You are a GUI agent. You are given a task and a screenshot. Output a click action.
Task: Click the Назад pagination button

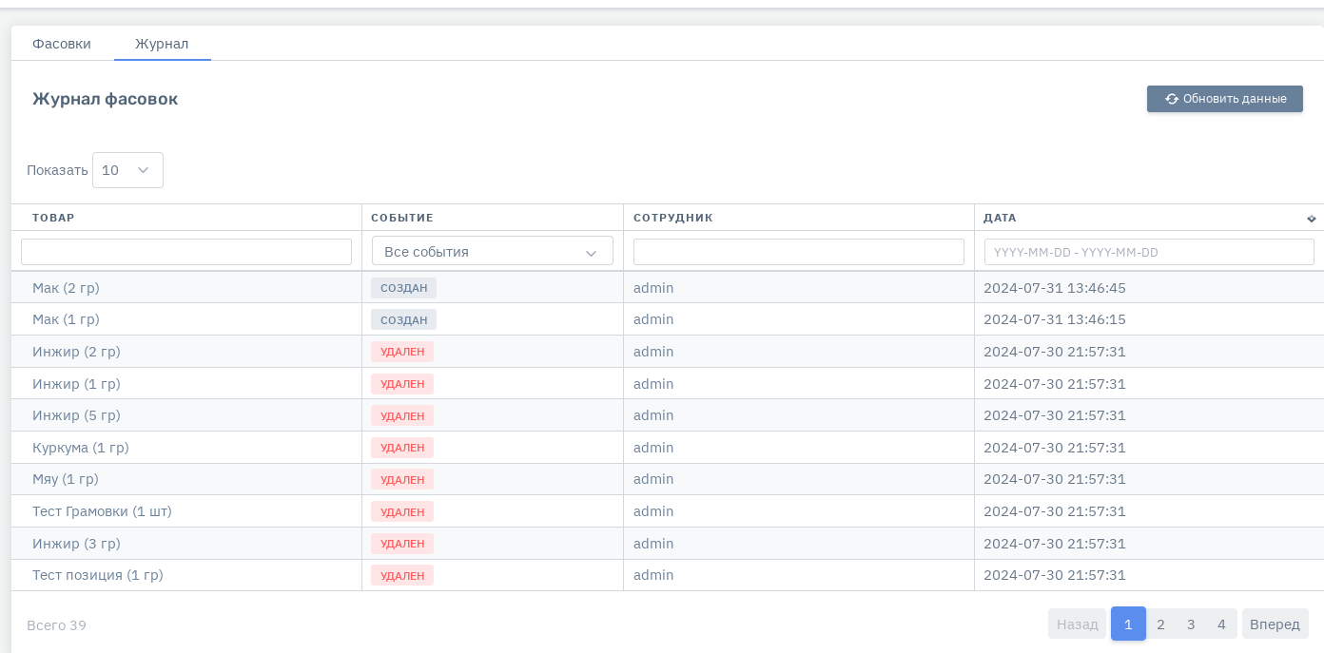pos(1077,624)
